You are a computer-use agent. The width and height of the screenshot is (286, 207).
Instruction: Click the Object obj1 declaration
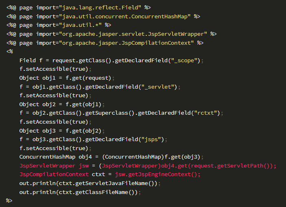pyautogui.click(x=67, y=78)
